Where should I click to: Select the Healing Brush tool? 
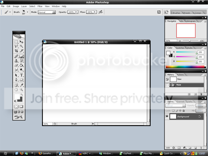(16, 56)
